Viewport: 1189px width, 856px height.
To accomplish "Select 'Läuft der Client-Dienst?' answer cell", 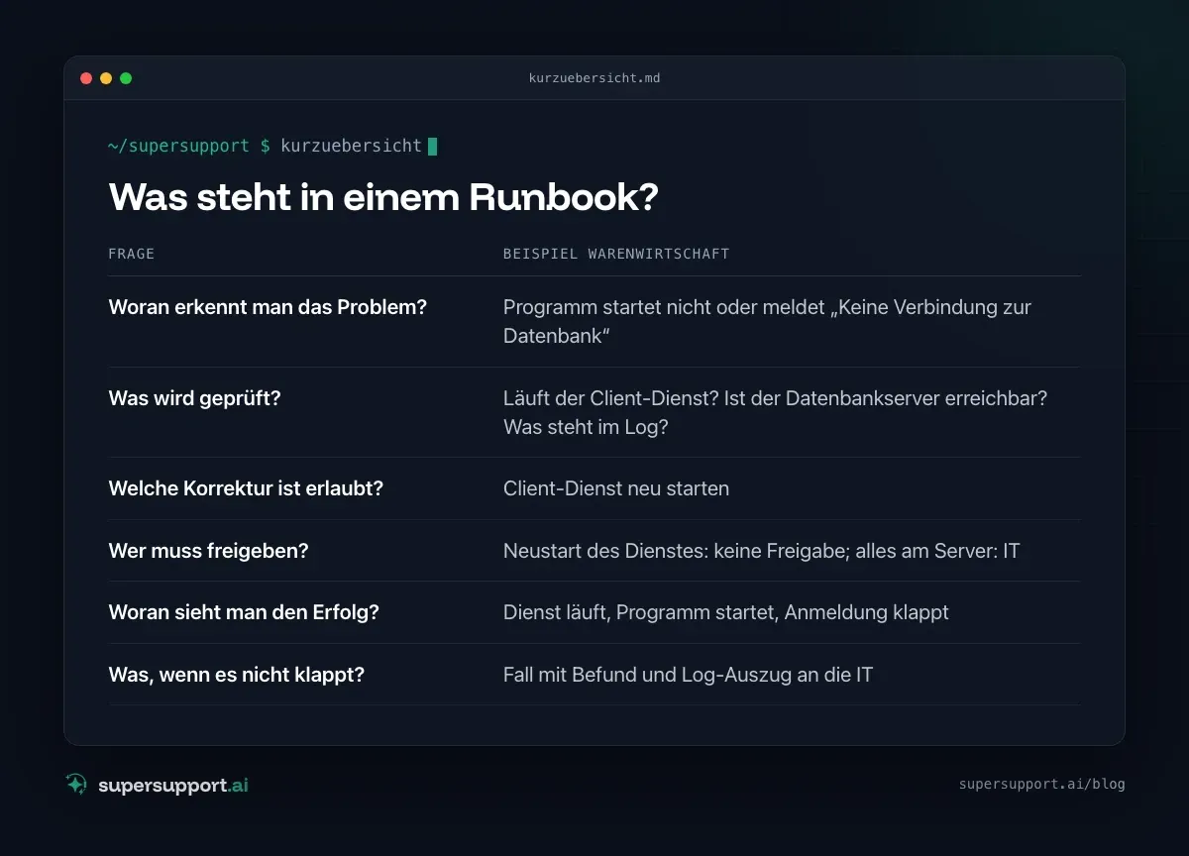I will 776,412.
